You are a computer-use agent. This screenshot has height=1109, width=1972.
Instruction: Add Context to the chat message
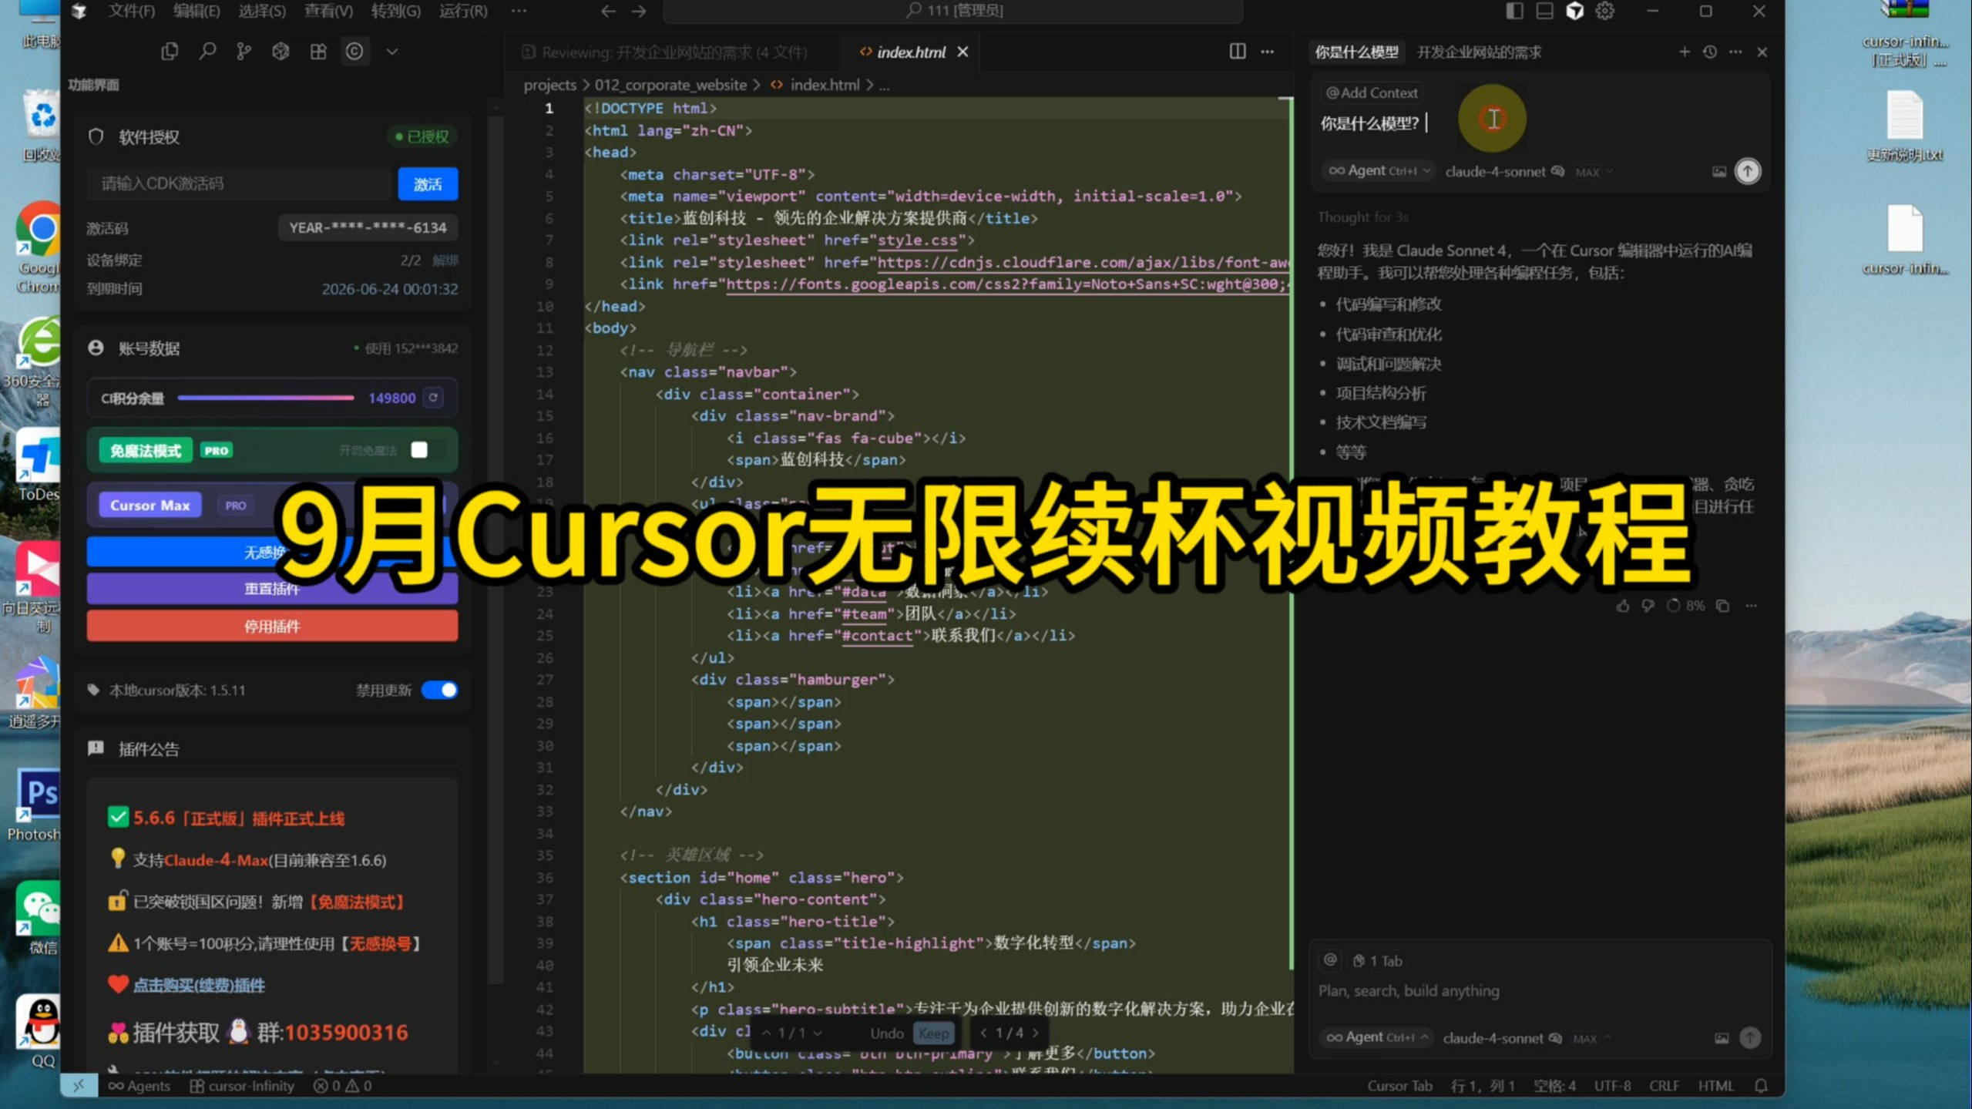pos(1372,92)
